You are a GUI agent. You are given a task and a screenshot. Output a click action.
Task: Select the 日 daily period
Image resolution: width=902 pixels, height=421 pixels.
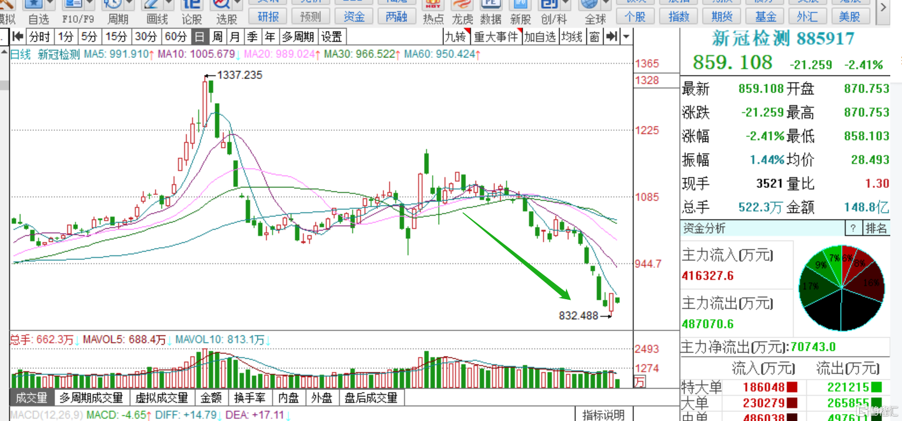click(x=199, y=37)
